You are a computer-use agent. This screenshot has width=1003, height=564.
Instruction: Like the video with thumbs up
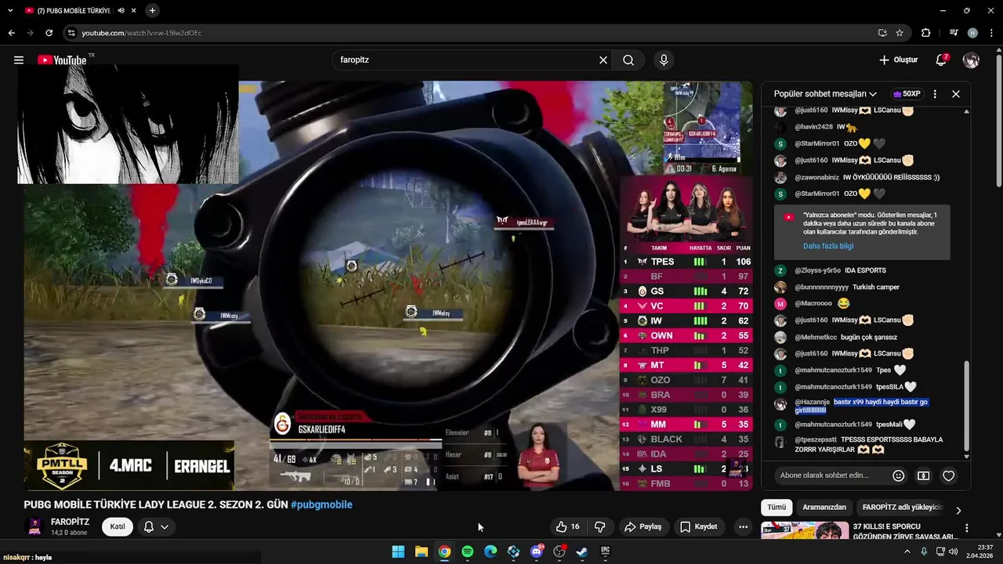(568, 527)
